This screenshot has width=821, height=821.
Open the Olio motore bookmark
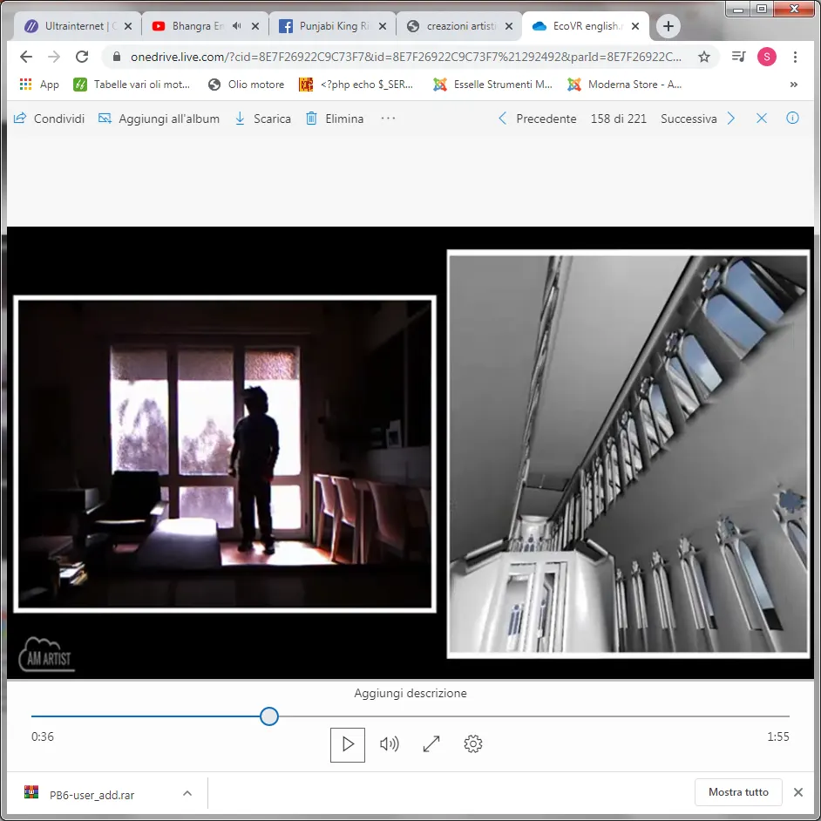coord(246,85)
